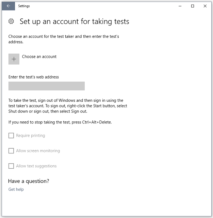The width and height of the screenshot is (213, 218).
Task: Enable the Allow screen monitoring checkbox
Action: 11,151
